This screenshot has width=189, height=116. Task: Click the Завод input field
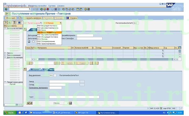click(64, 82)
